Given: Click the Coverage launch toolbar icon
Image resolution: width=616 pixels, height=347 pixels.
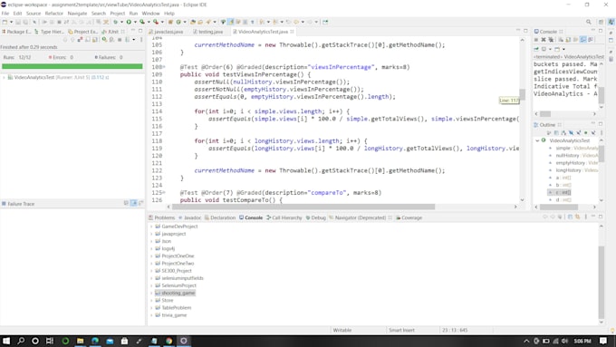Looking at the screenshot, I should tap(142, 22).
